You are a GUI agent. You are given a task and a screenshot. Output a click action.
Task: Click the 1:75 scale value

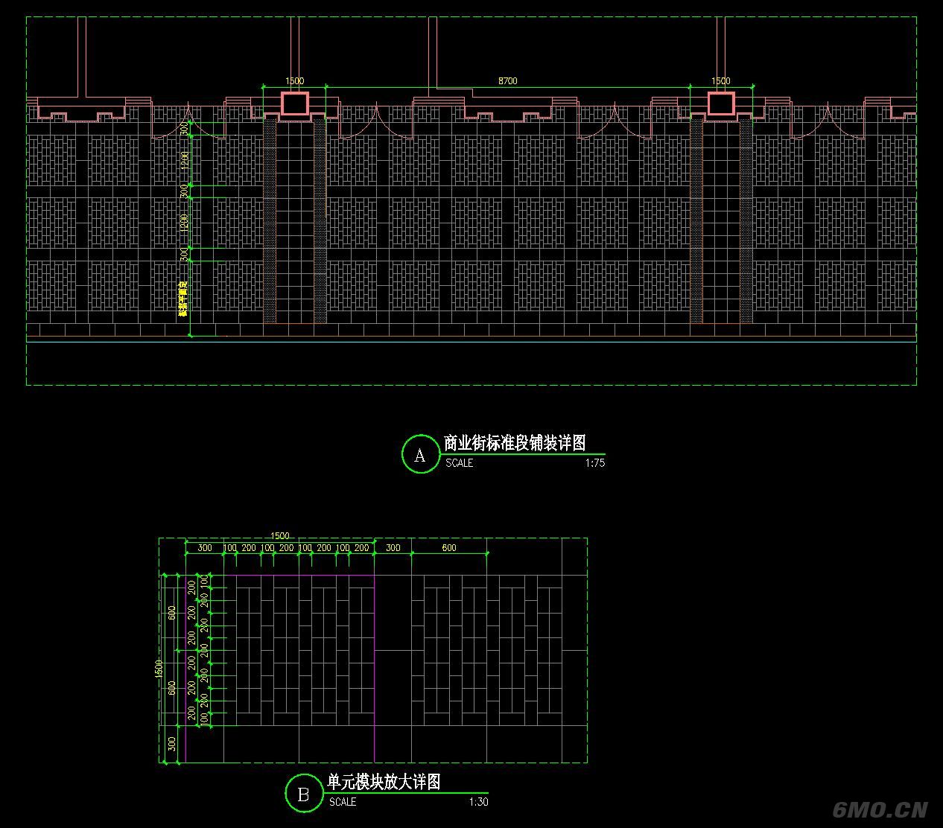(x=595, y=463)
